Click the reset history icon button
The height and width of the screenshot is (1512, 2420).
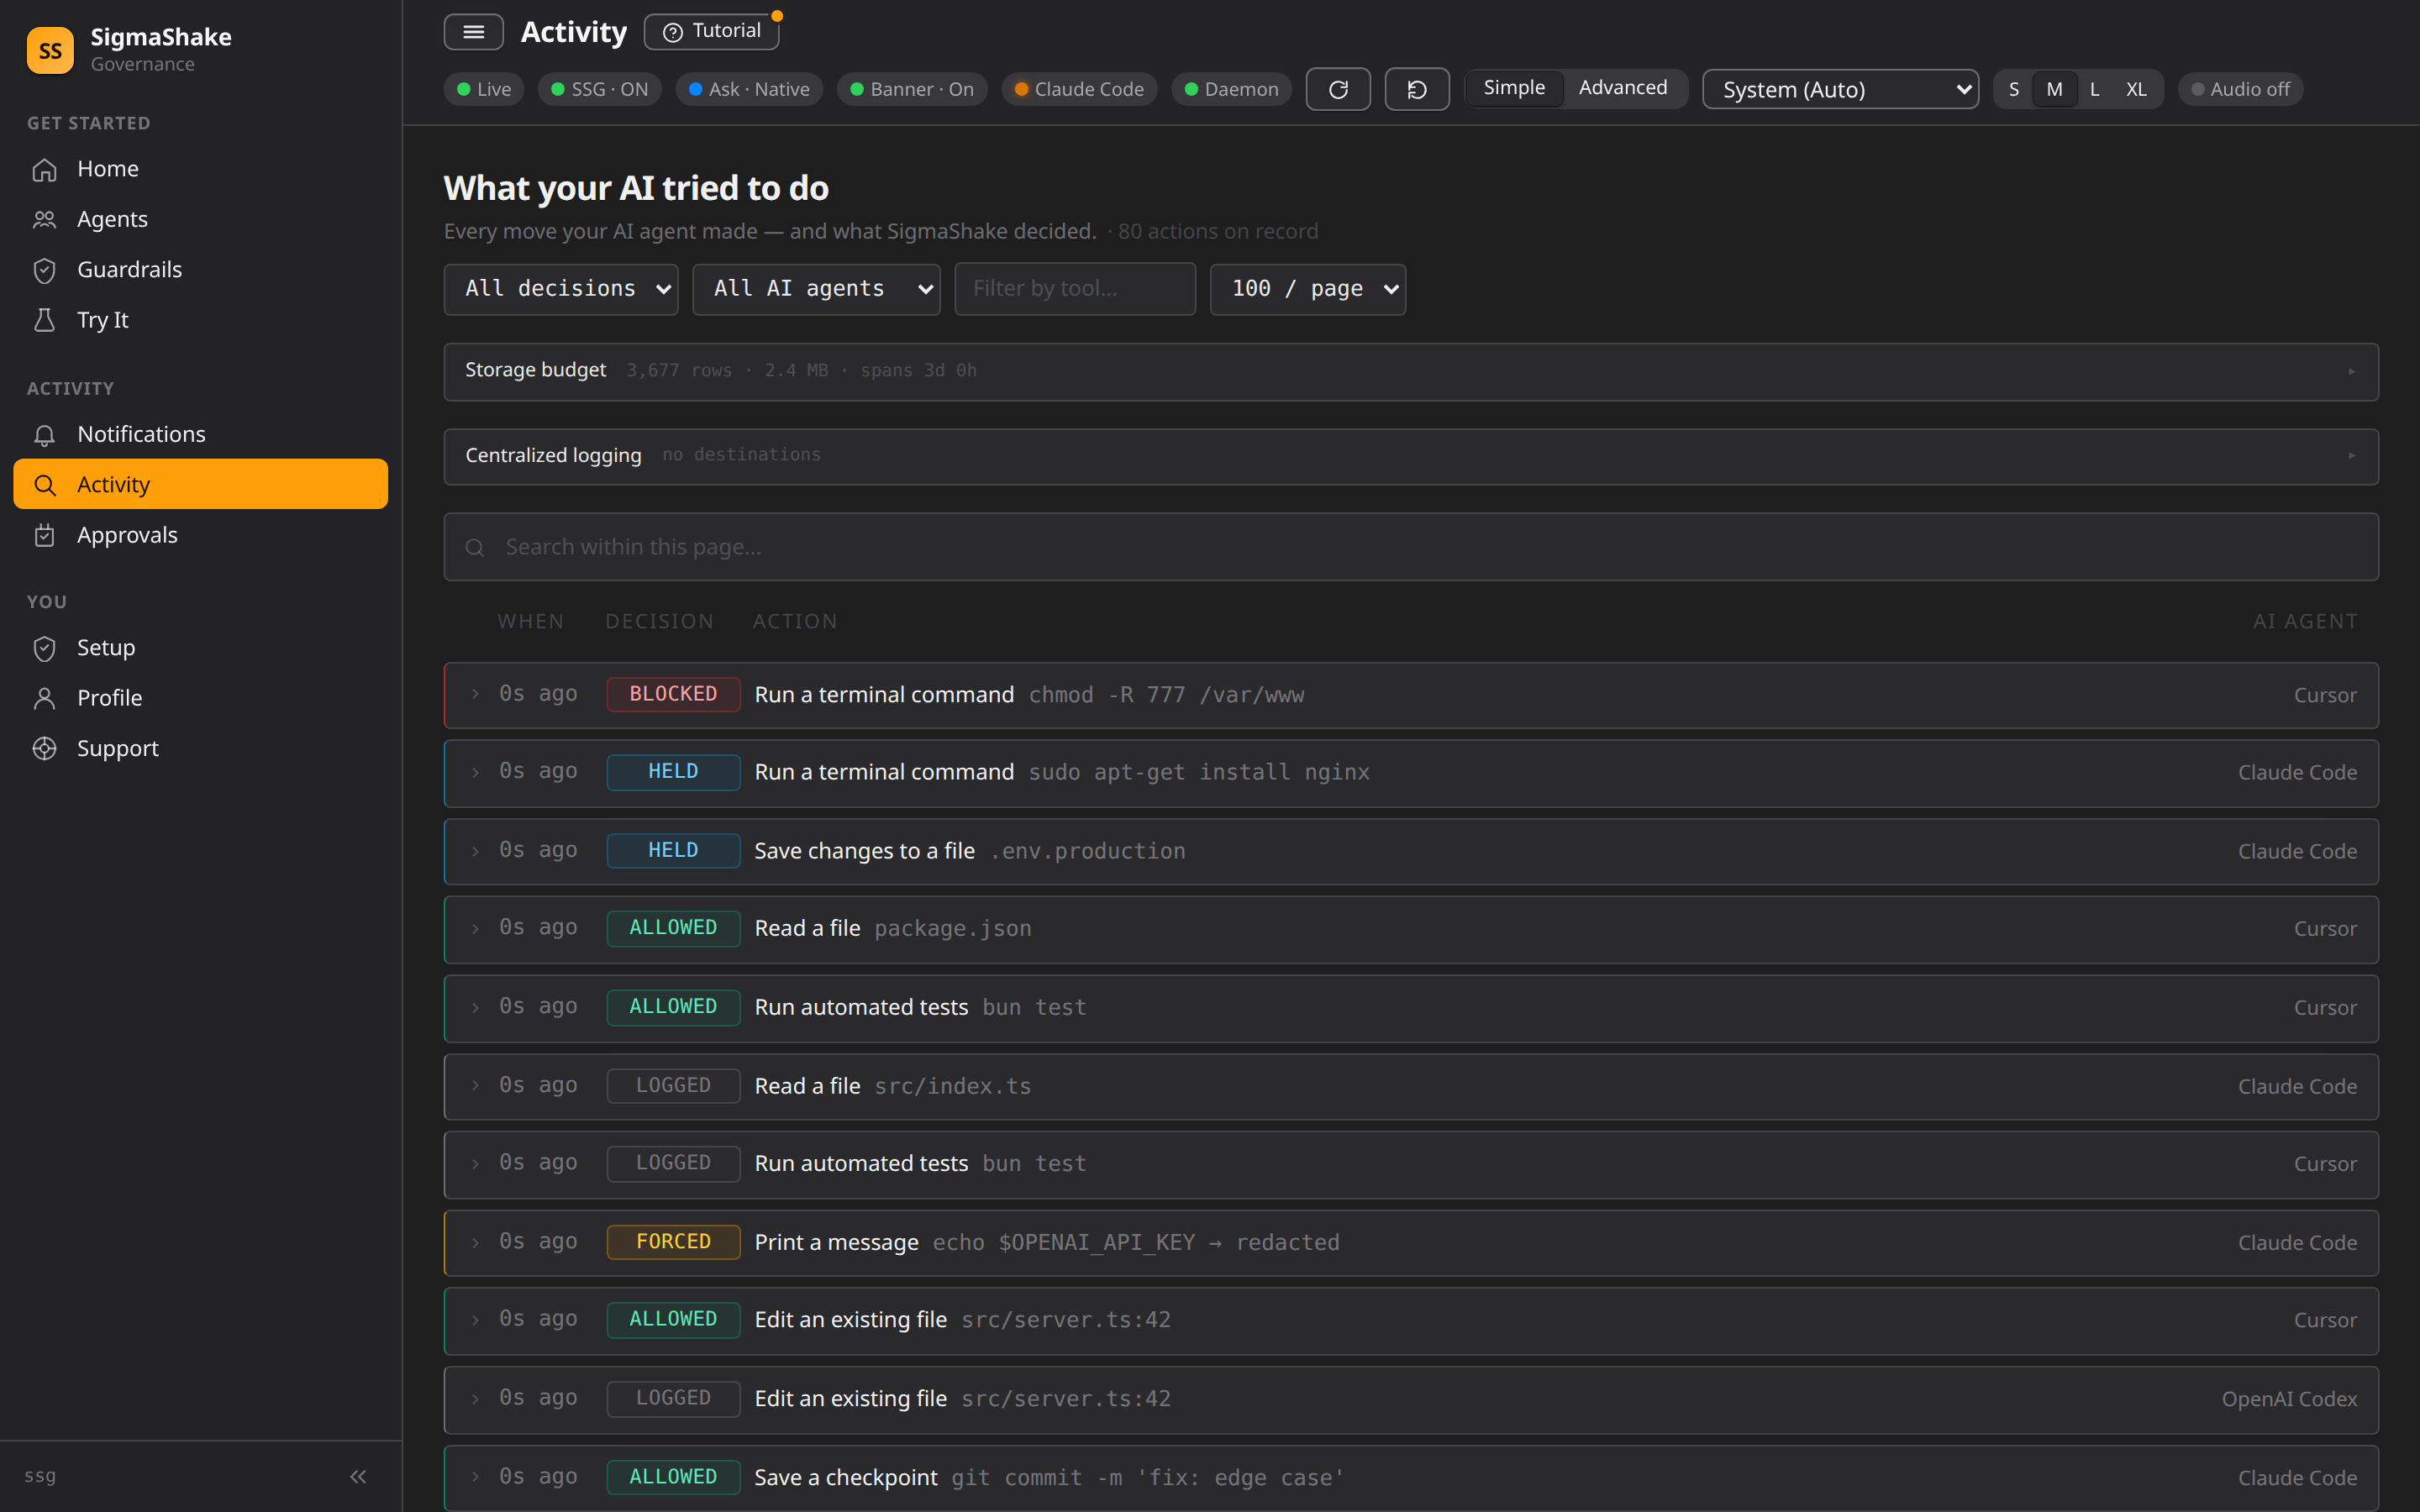click(x=1417, y=90)
